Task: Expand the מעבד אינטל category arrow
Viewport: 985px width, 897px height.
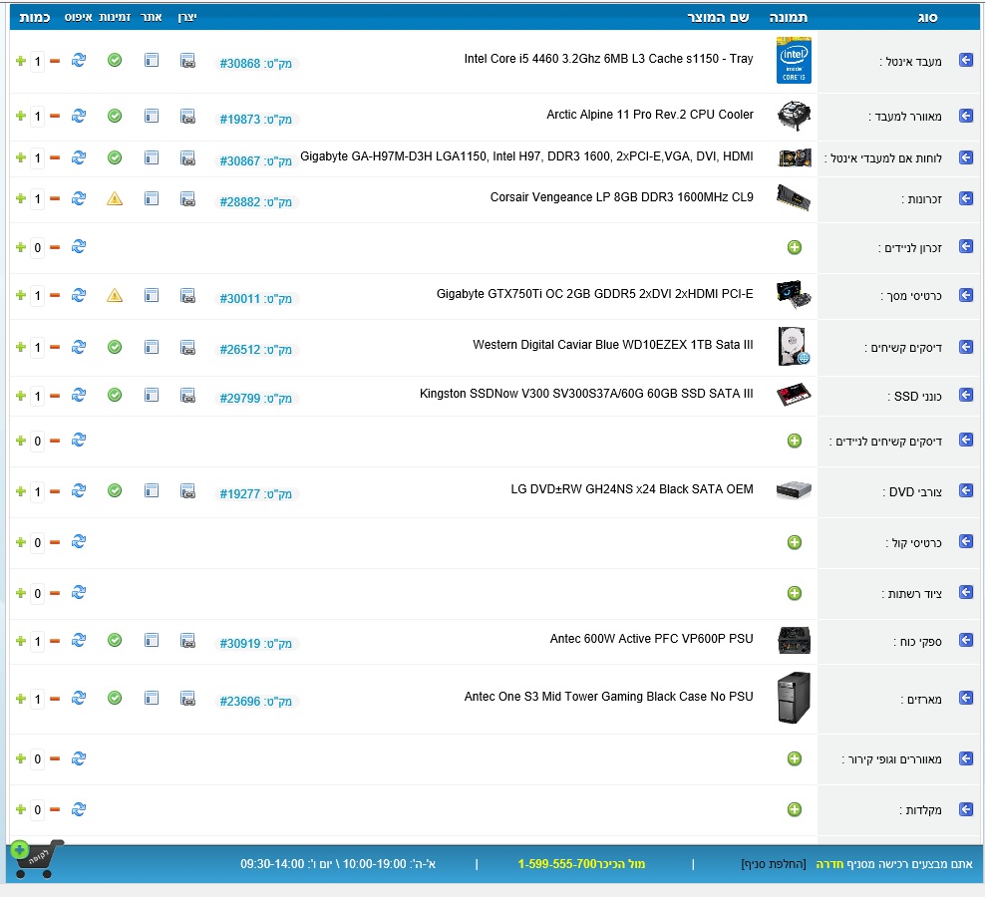Action: click(965, 61)
